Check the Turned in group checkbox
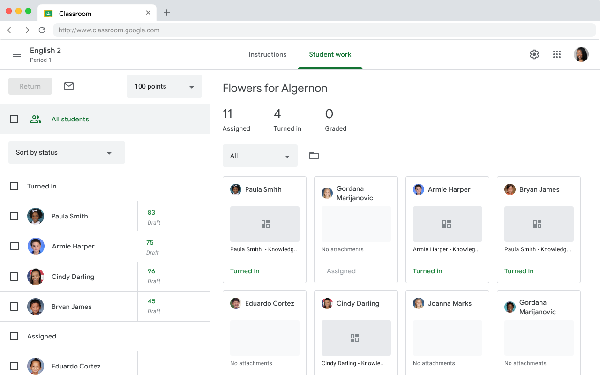The width and height of the screenshot is (600, 375). pos(14,186)
